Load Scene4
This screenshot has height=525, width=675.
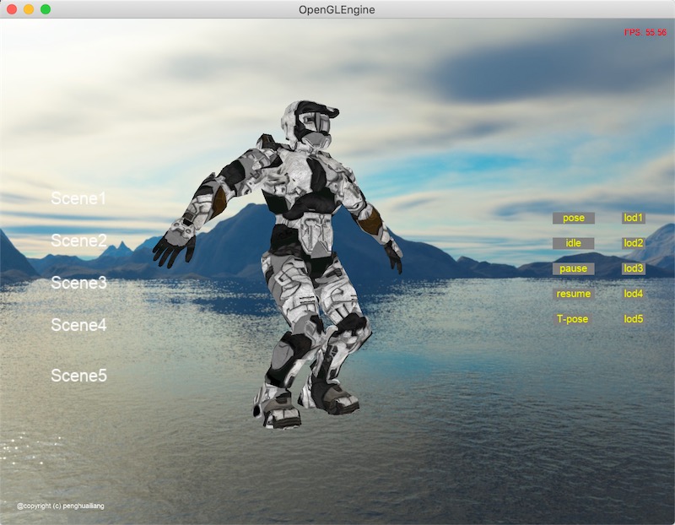click(78, 325)
